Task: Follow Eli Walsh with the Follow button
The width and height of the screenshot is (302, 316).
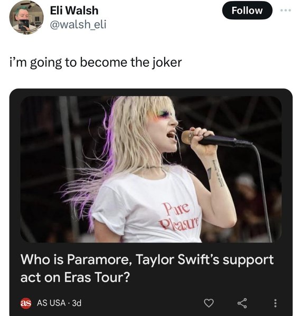Action: 247,11
